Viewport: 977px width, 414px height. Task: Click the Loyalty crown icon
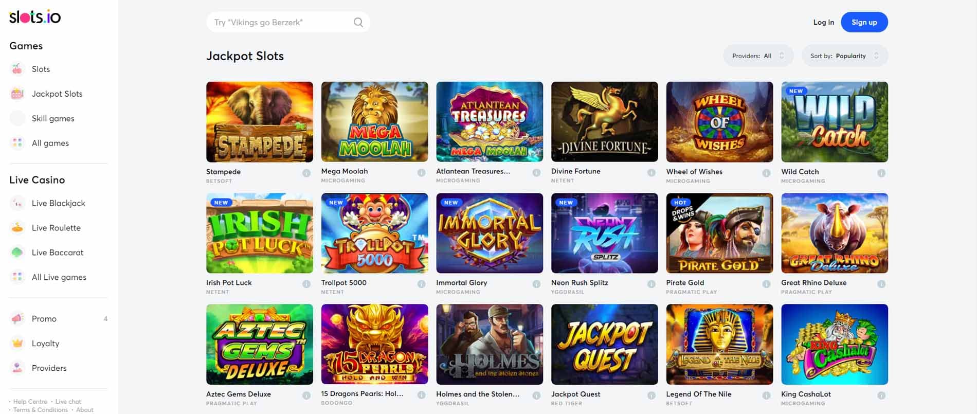click(17, 343)
